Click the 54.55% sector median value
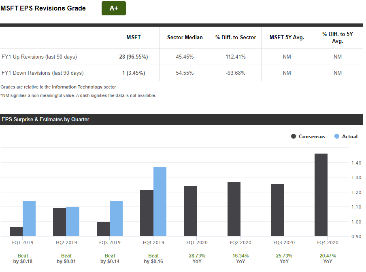 185,73
